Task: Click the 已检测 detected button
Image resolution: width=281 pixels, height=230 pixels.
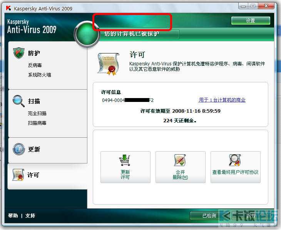Action: tap(209, 216)
